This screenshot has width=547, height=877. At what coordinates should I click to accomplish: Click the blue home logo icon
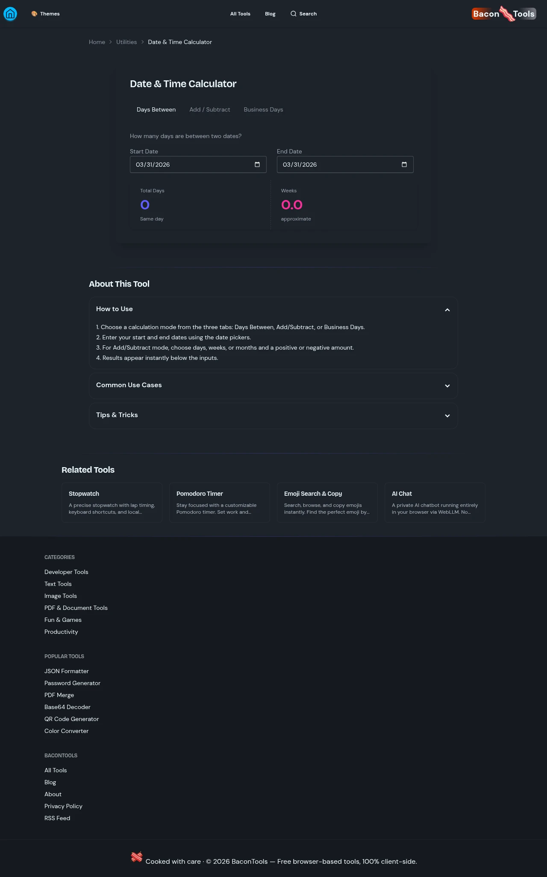pos(10,14)
